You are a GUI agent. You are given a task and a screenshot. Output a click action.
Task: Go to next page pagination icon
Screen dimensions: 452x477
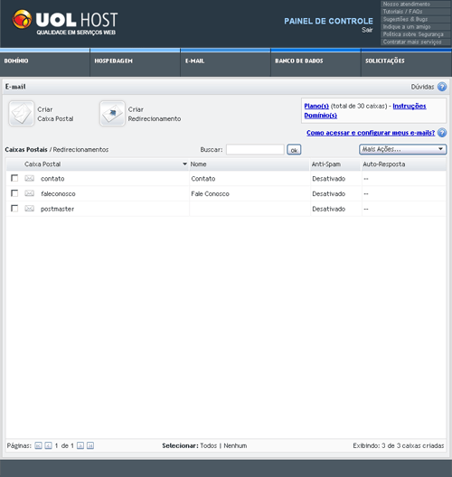click(80, 445)
